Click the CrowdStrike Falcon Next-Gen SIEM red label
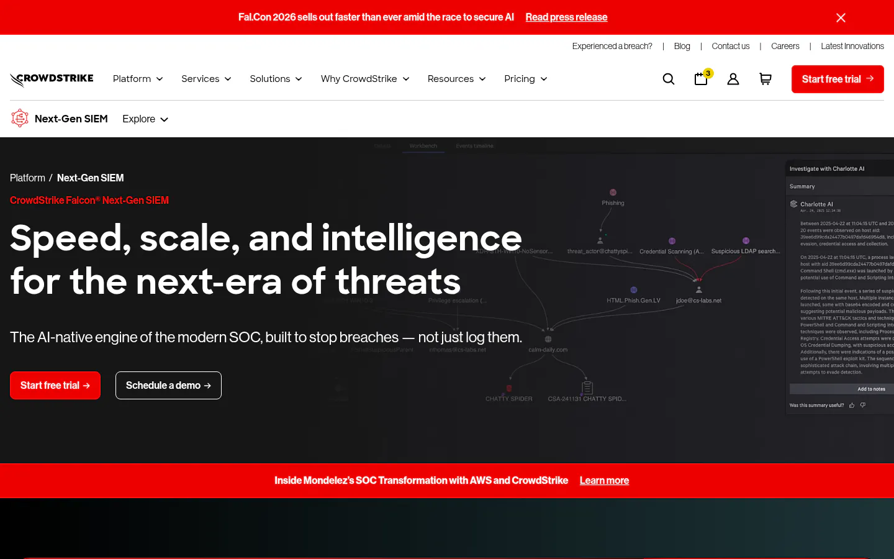894x559 pixels. (x=89, y=200)
